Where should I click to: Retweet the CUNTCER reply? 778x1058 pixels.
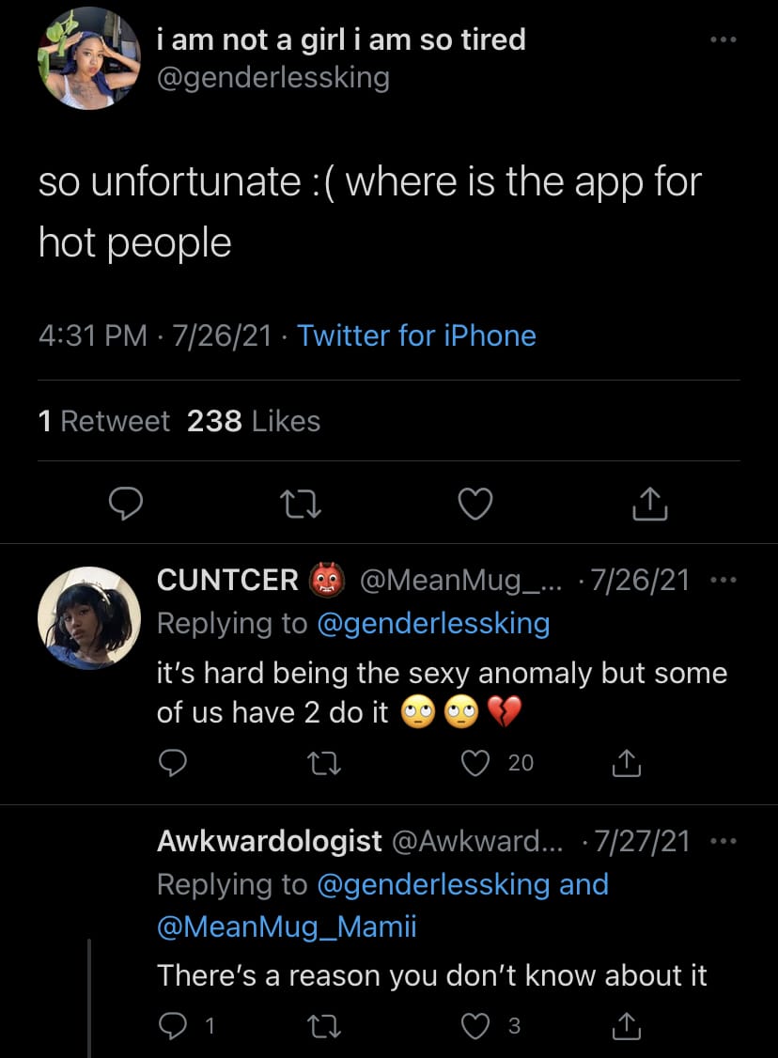tap(324, 764)
